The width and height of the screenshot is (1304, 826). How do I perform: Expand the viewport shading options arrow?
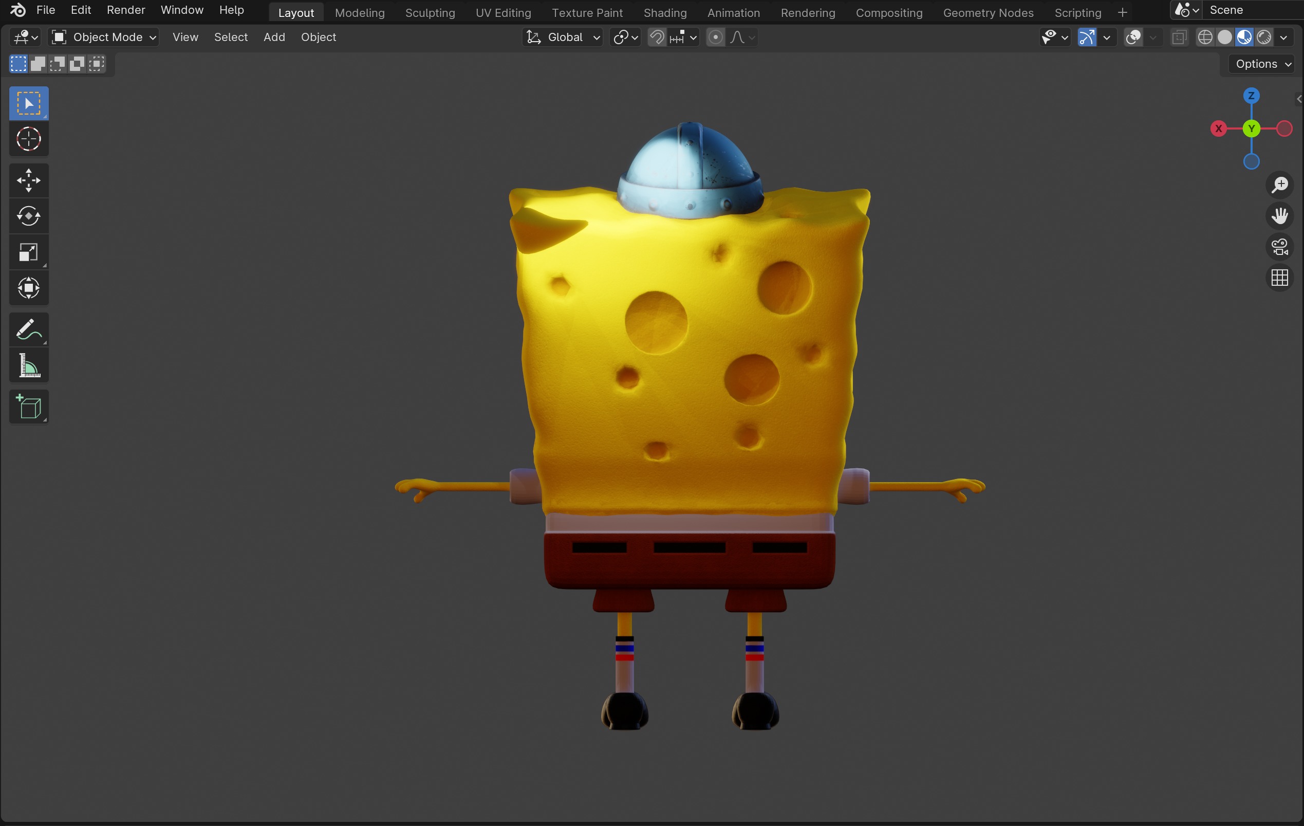pyautogui.click(x=1283, y=37)
